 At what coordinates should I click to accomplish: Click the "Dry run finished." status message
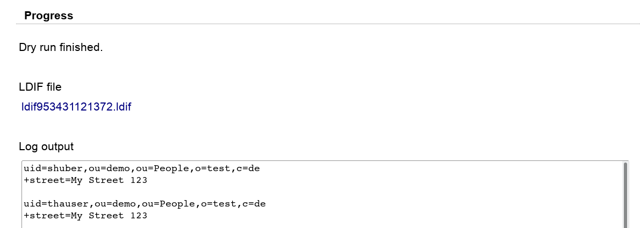pyautogui.click(x=61, y=47)
